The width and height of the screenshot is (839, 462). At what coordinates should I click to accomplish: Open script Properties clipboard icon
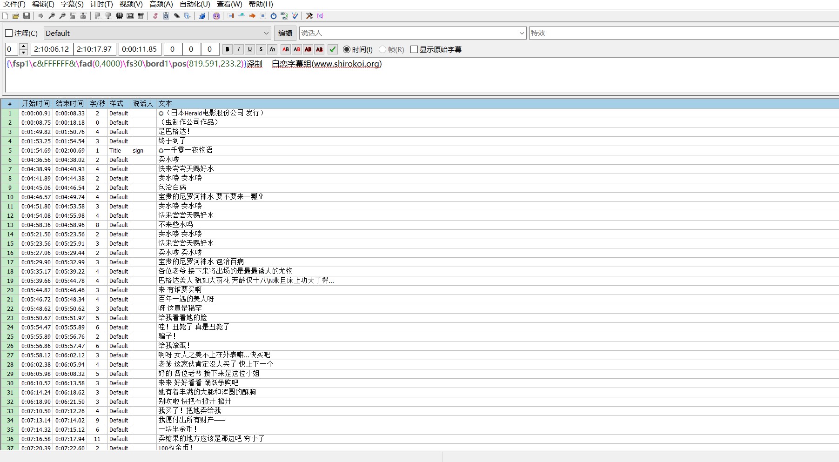click(166, 16)
